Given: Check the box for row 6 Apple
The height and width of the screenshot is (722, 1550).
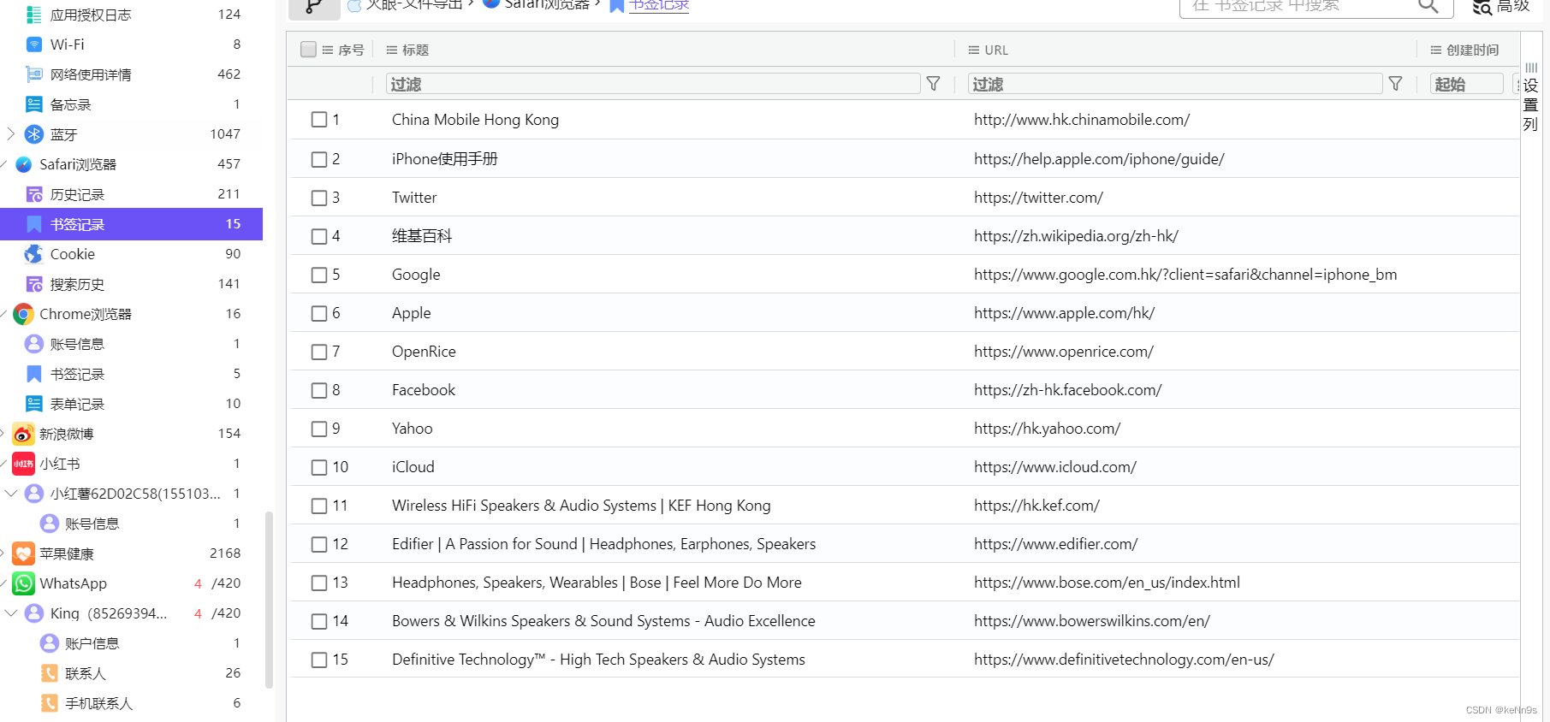Looking at the screenshot, I should (x=319, y=313).
